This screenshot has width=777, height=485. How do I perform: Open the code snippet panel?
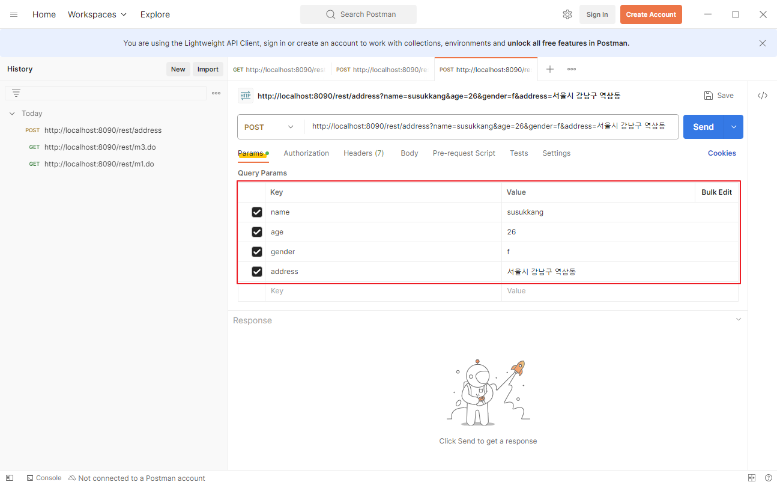(763, 96)
